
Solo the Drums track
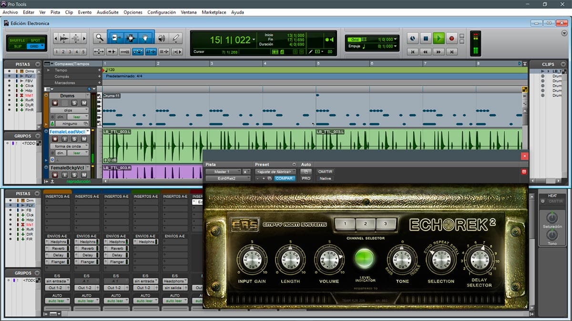(x=74, y=103)
